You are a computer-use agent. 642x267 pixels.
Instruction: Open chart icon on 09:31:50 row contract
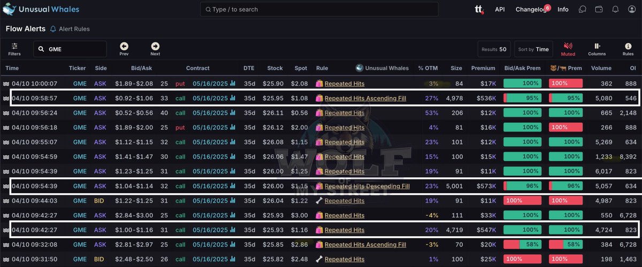(x=233, y=259)
